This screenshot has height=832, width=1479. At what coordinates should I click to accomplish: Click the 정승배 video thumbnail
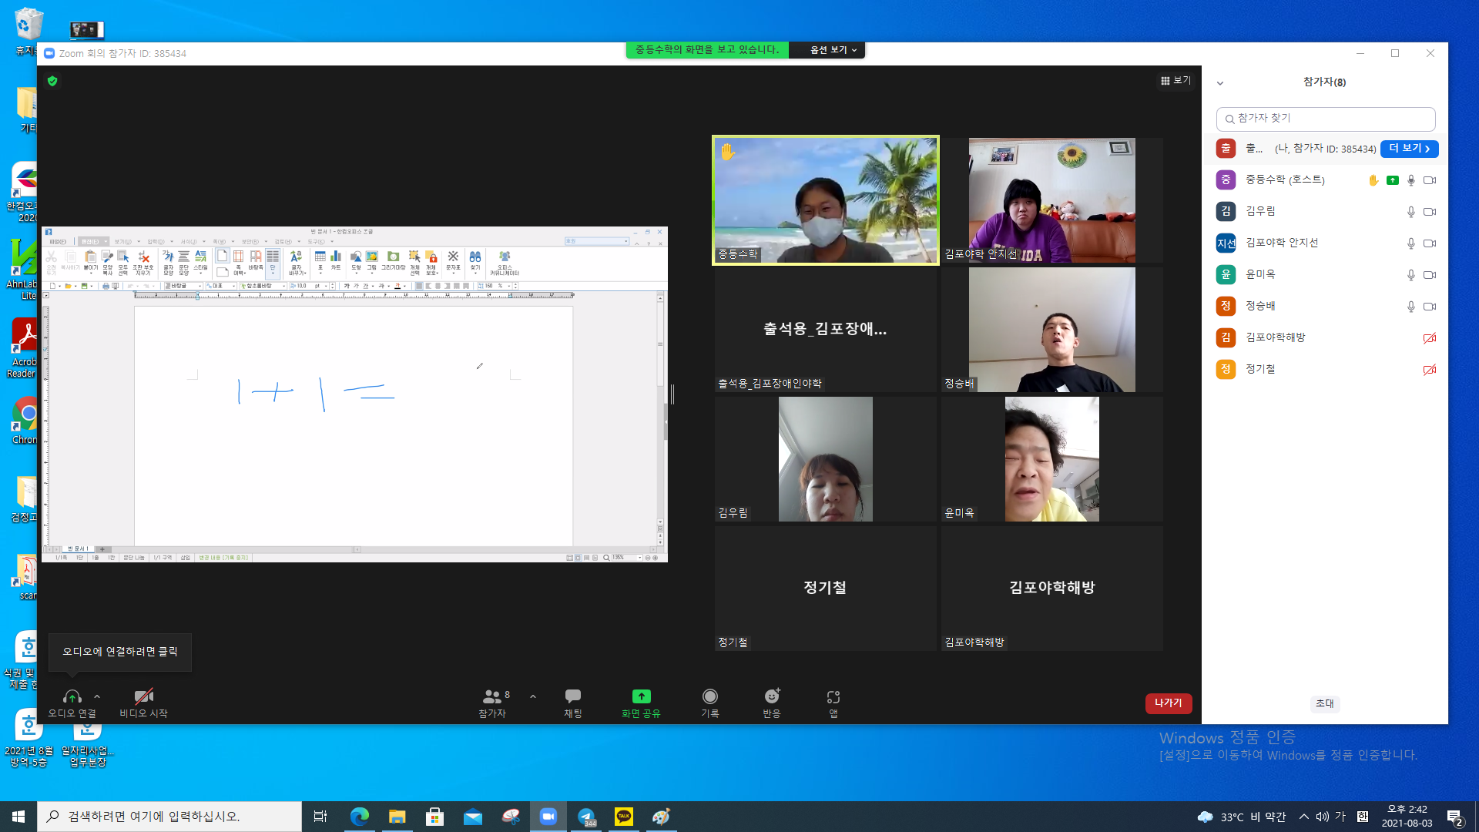click(x=1051, y=330)
